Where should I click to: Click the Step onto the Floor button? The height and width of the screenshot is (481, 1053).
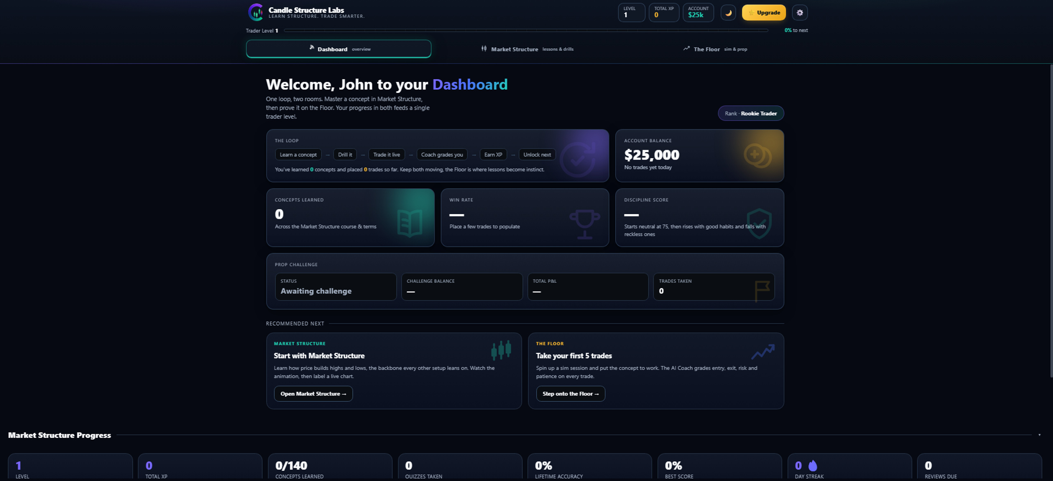click(571, 394)
